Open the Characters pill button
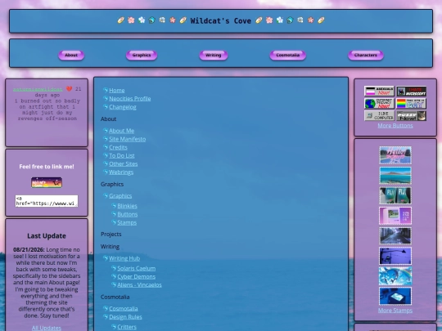 (x=366, y=56)
